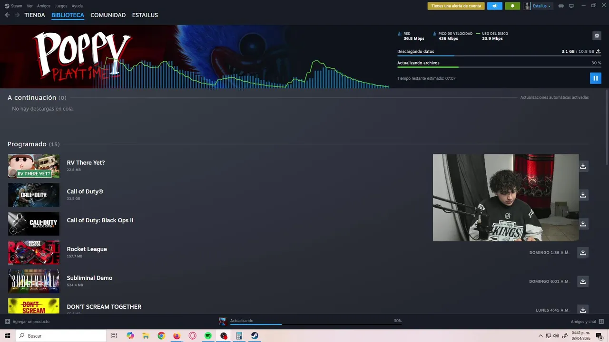609x342 pixels.
Task: Open the Call of Duty® thumbnail
Action: [x=34, y=195]
